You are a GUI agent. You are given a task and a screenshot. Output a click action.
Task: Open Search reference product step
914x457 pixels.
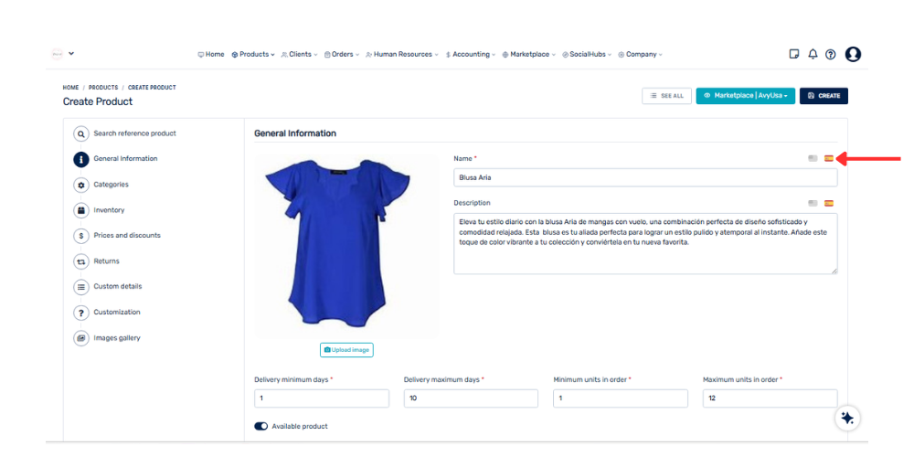134,133
